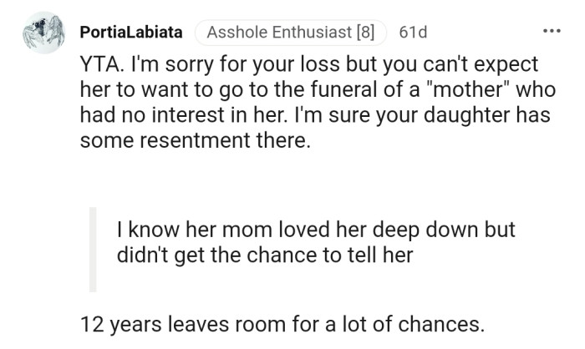Viewport: 585px width, 349px height.
Task: Click the gray vertical quote bar
Action: [94, 249]
